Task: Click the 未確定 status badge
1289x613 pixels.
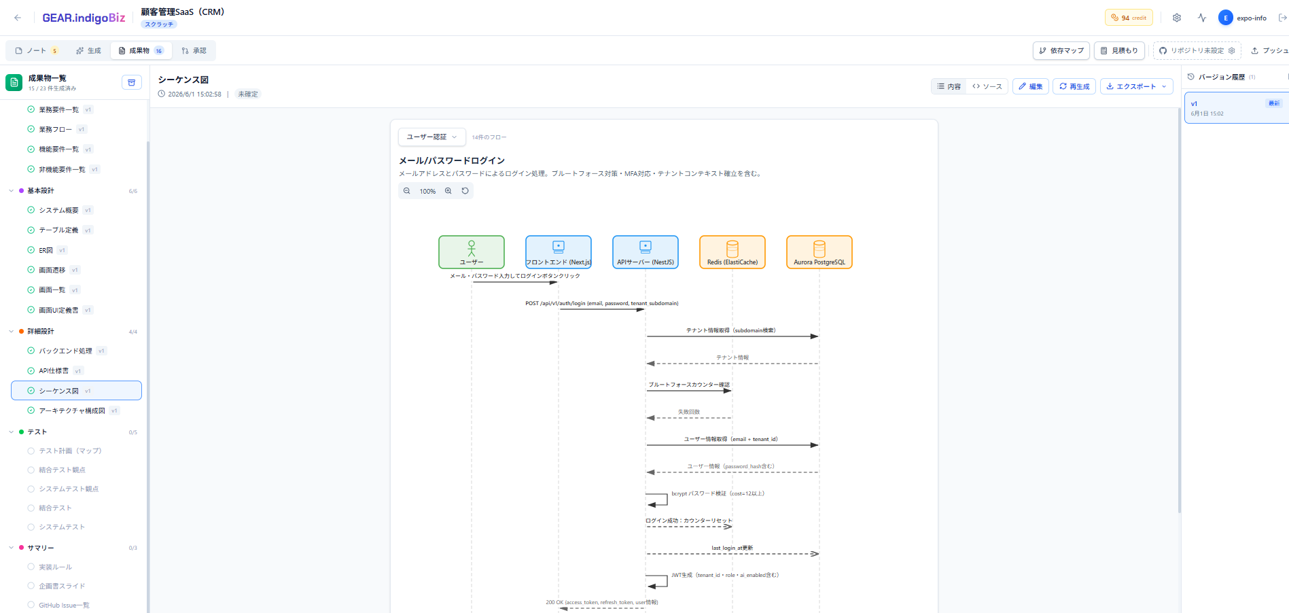Action: coord(248,94)
